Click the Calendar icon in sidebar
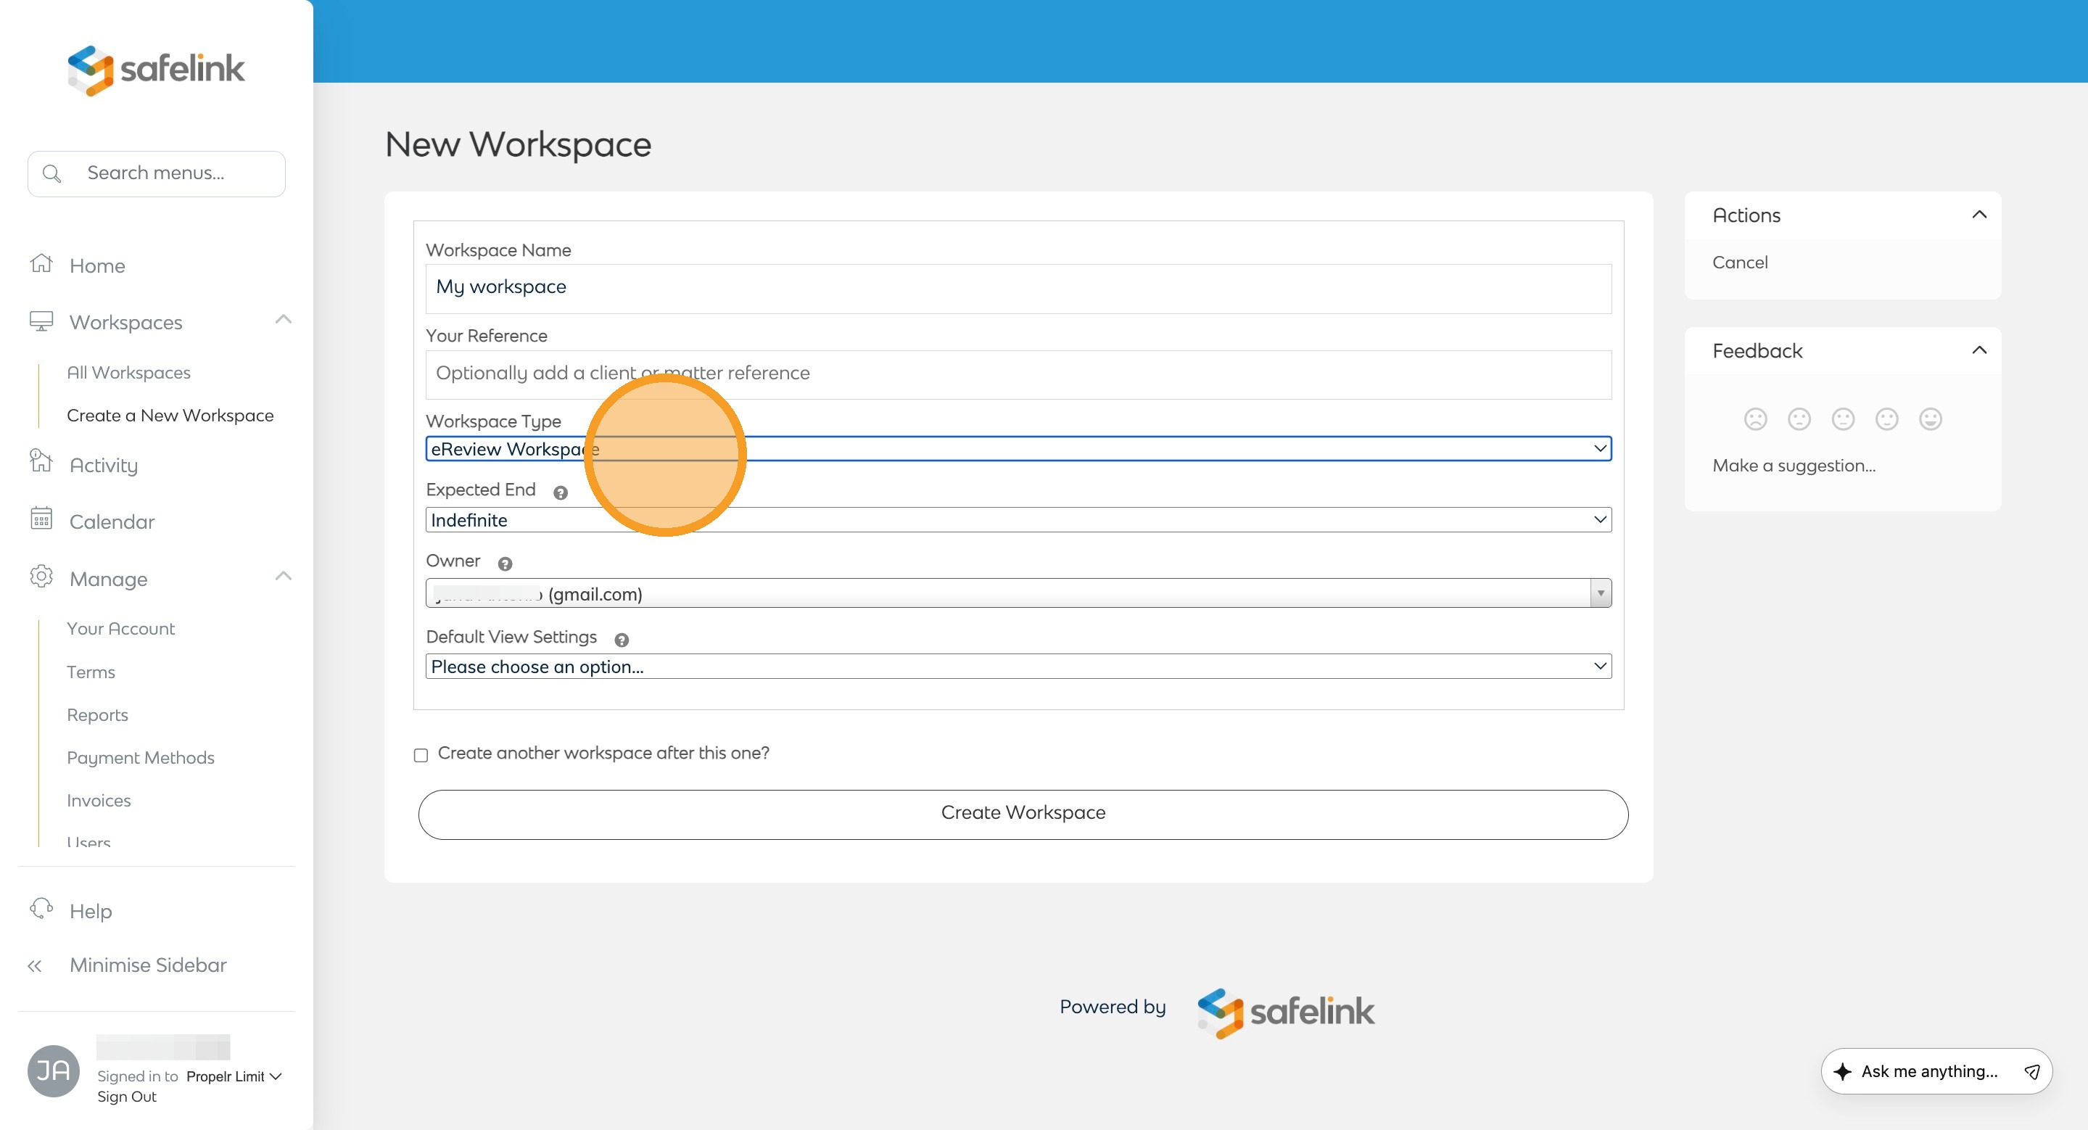 point(41,519)
